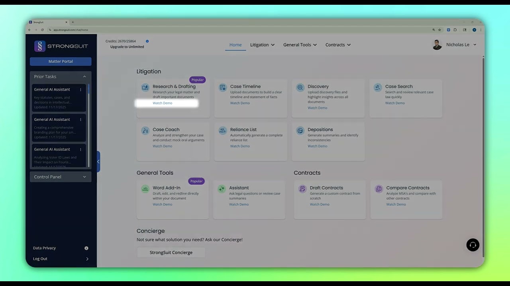Open a new browser tab
This screenshot has height=286, width=510.
[73, 22]
